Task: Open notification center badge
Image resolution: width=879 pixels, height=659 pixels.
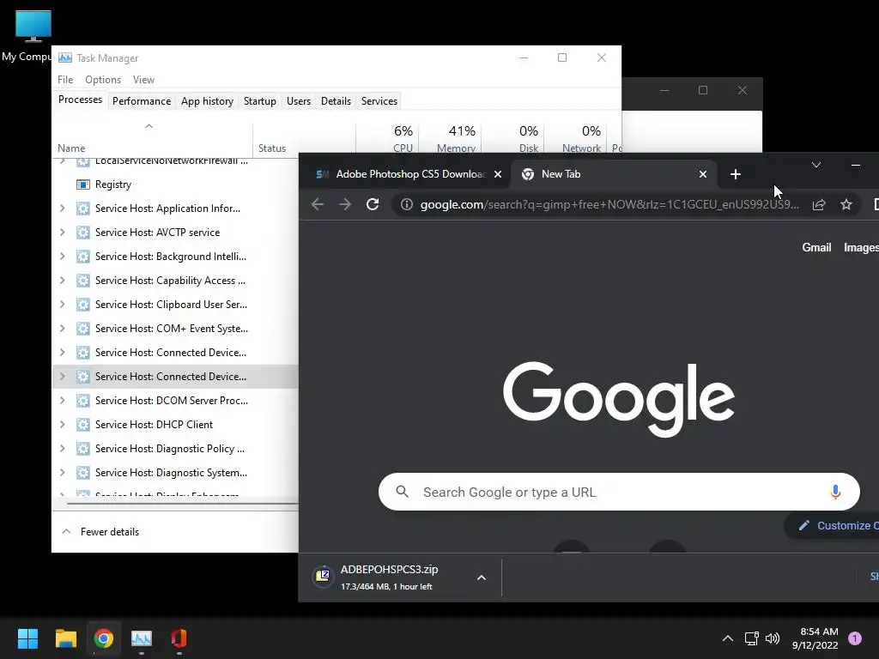Action: coord(855,638)
